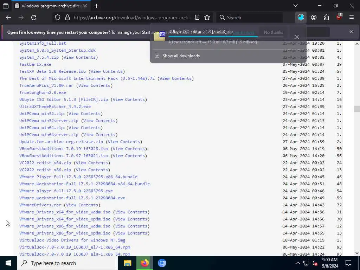Click Show all downloads
360x270 pixels.
[x=181, y=56]
